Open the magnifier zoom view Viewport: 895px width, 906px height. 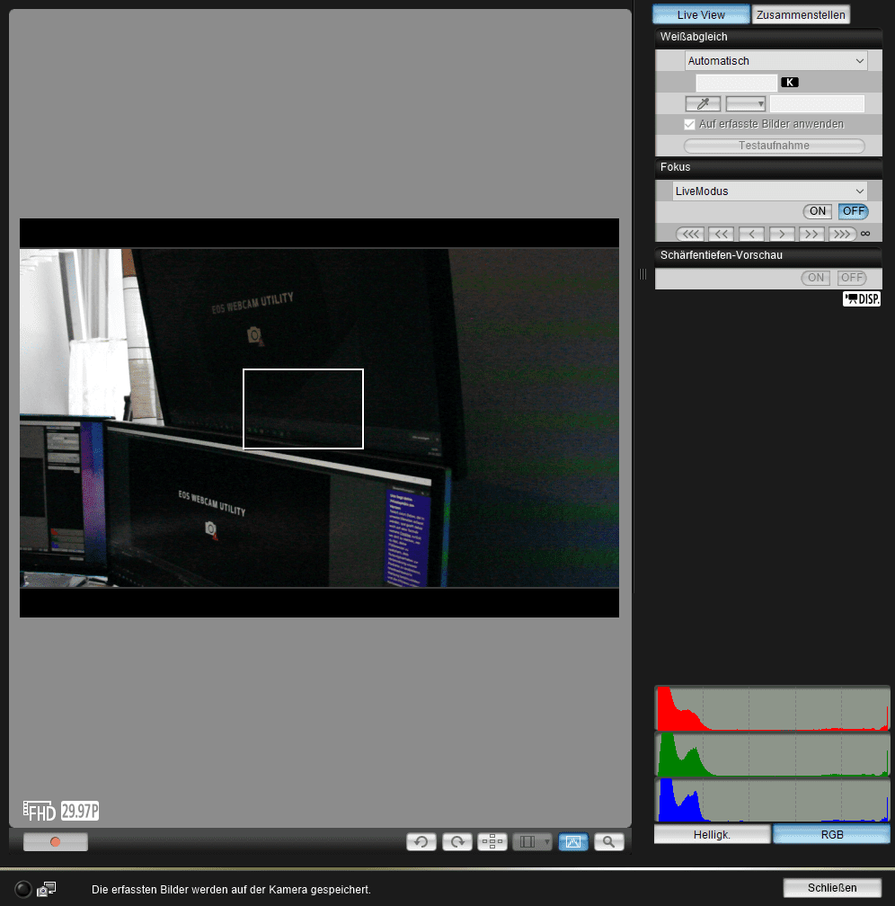click(x=609, y=842)
